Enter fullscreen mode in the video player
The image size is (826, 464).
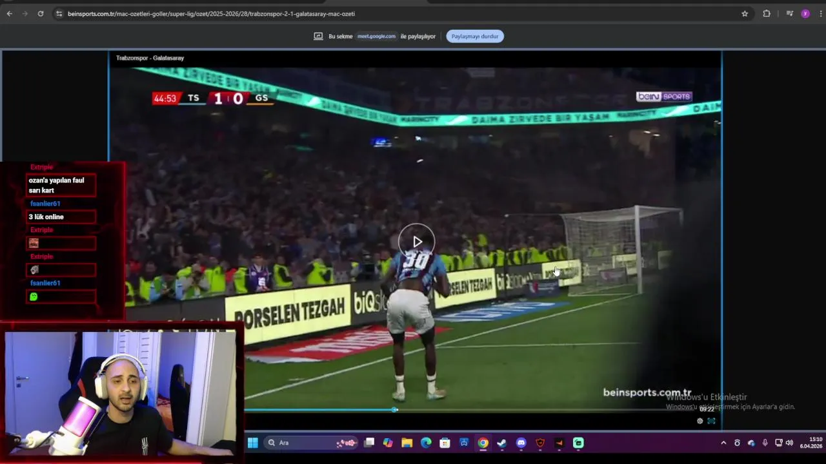click(711, 421)
